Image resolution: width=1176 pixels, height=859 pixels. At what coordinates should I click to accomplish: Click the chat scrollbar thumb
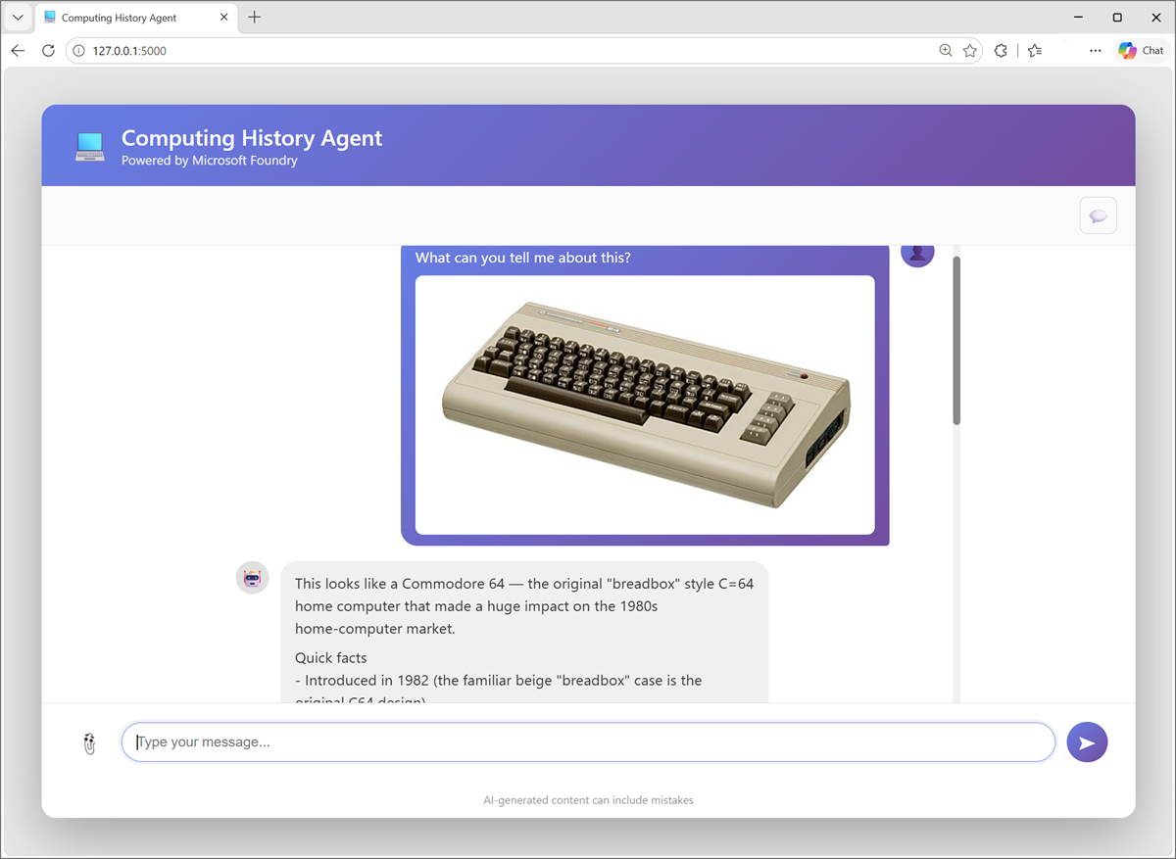(956, 340)
